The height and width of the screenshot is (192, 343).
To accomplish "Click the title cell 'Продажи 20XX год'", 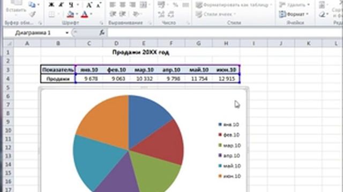I will pyautogui.click(x=140, y=52).
